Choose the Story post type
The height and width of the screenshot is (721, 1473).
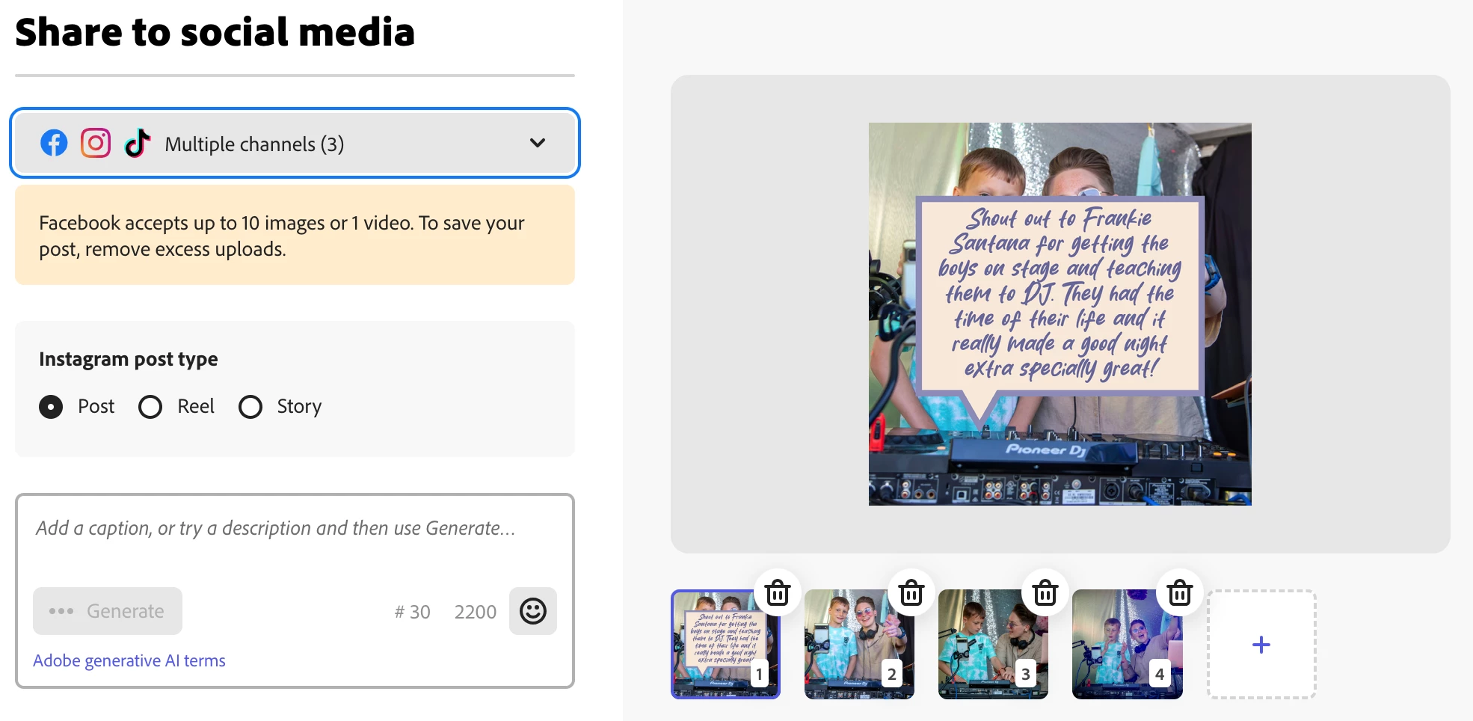coord(250,407)
